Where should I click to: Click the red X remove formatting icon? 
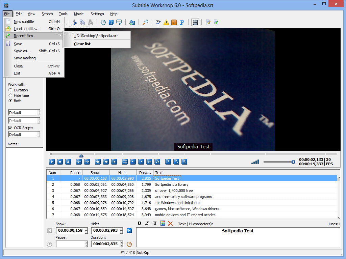click(171, 223)
